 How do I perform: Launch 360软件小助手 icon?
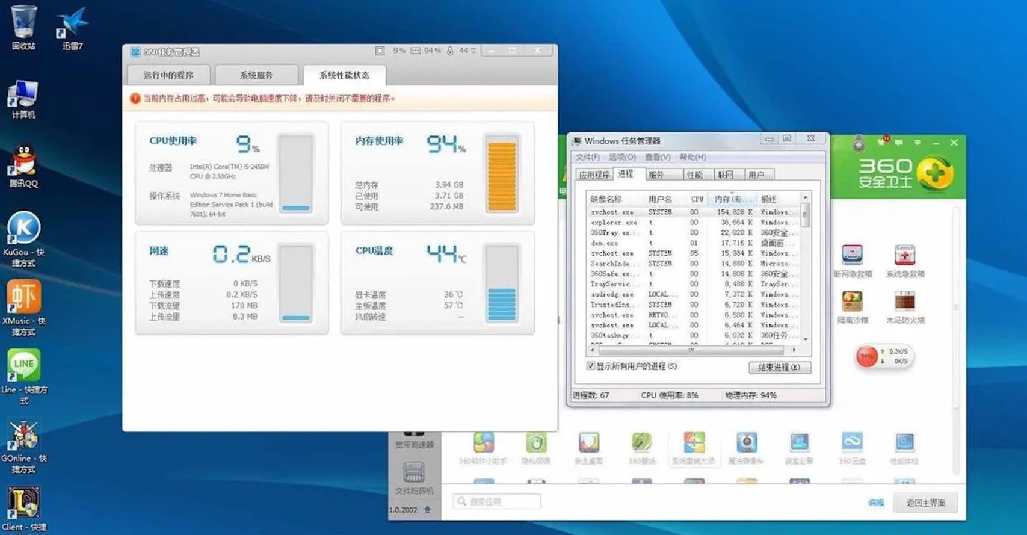483,443
